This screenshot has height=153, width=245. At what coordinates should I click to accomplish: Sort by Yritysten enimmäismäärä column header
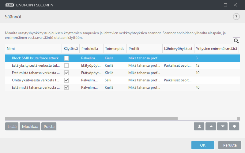(217, 49)
